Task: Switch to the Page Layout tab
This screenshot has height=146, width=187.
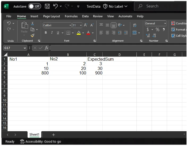Action: (52, 16)
